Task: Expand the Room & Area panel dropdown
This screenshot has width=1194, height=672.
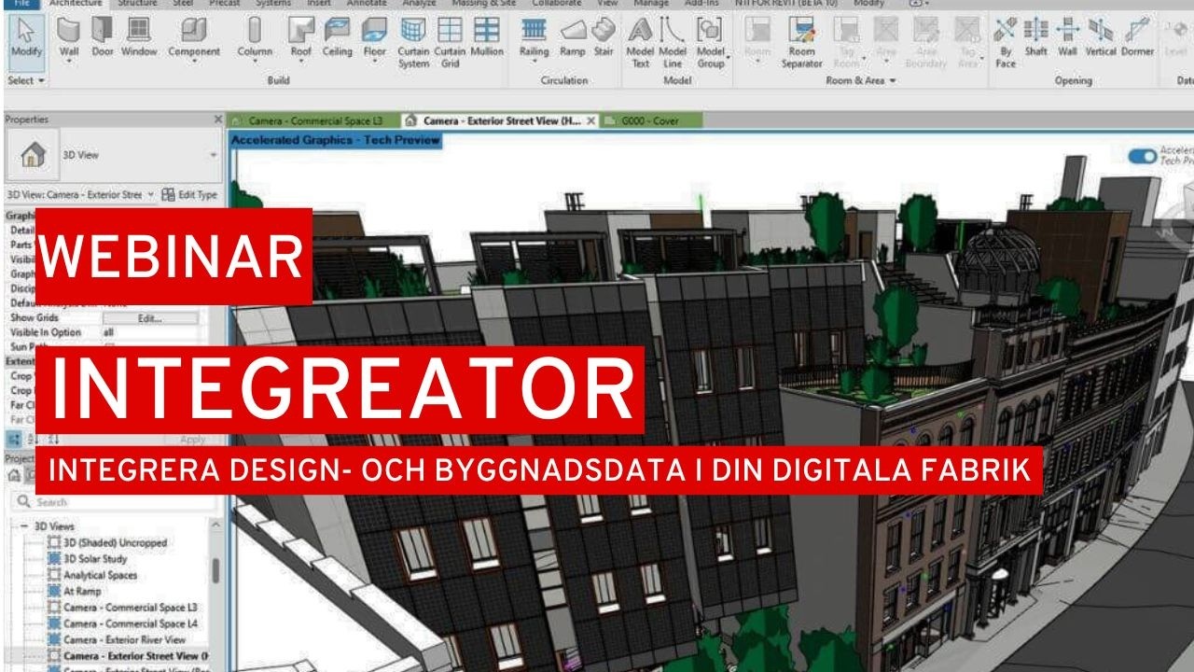Action: (861, 80)
